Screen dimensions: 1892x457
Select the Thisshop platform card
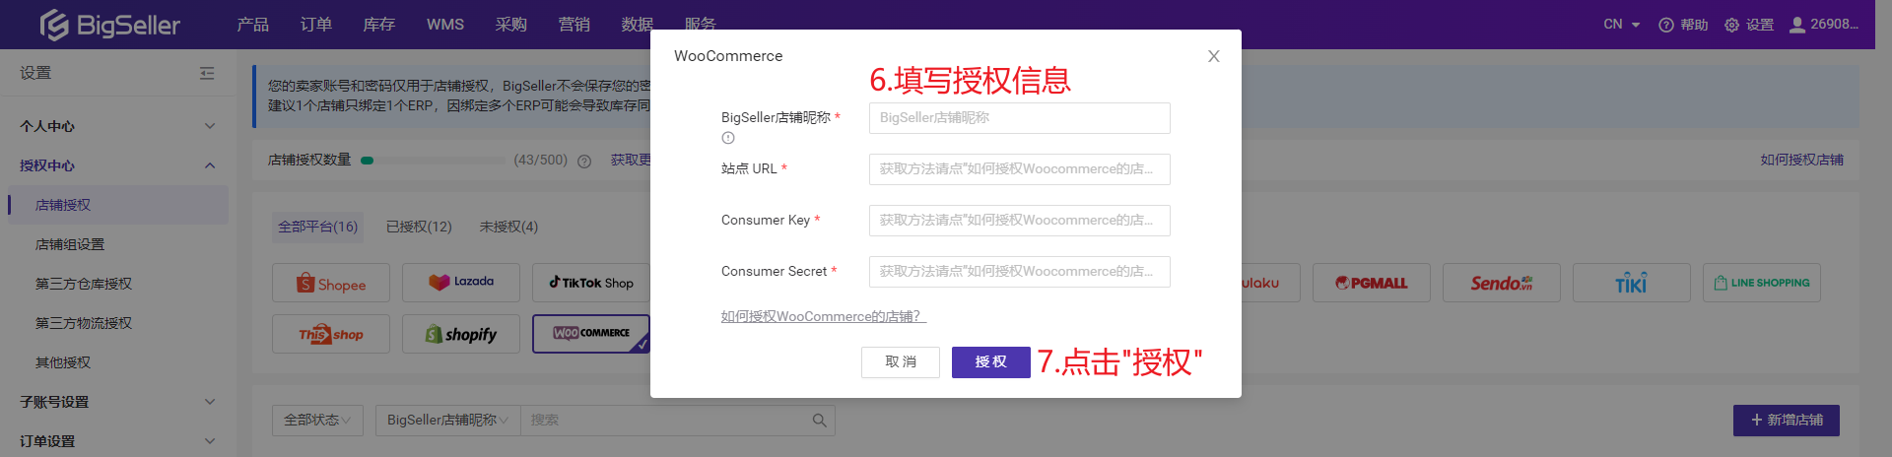[x=331, y=334]
